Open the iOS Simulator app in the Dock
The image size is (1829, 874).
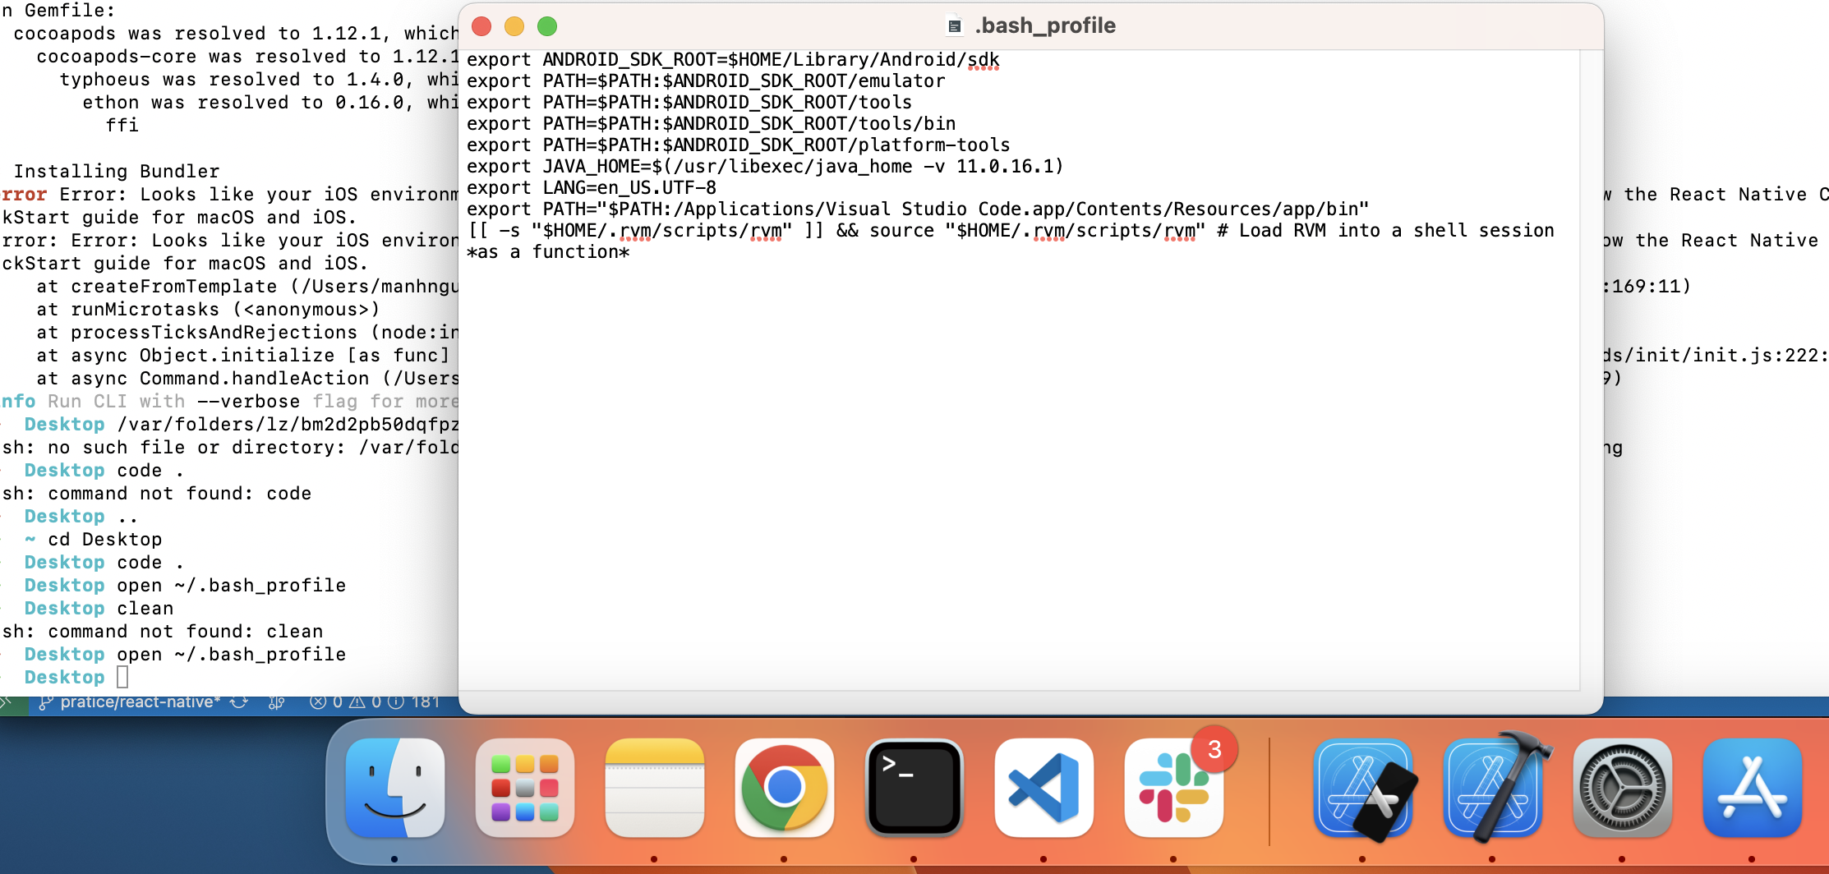coord(1364,788)
